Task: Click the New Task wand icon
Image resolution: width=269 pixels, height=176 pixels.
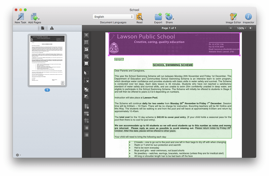Action: tap(21, 17)
